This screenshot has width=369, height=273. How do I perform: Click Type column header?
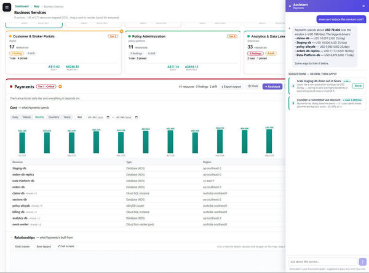(129, 162)
